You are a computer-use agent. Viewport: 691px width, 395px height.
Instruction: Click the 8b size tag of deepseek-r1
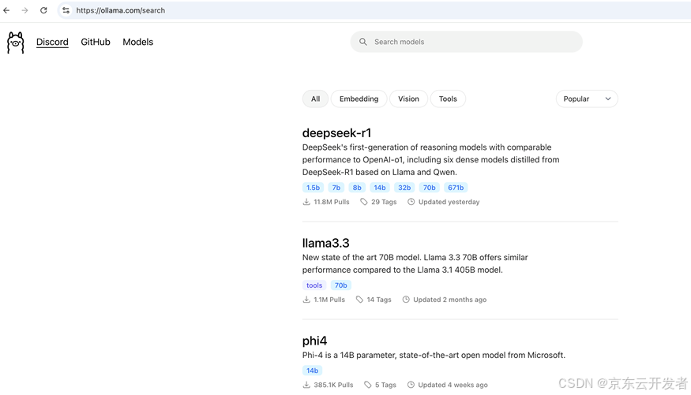point(357,188)
